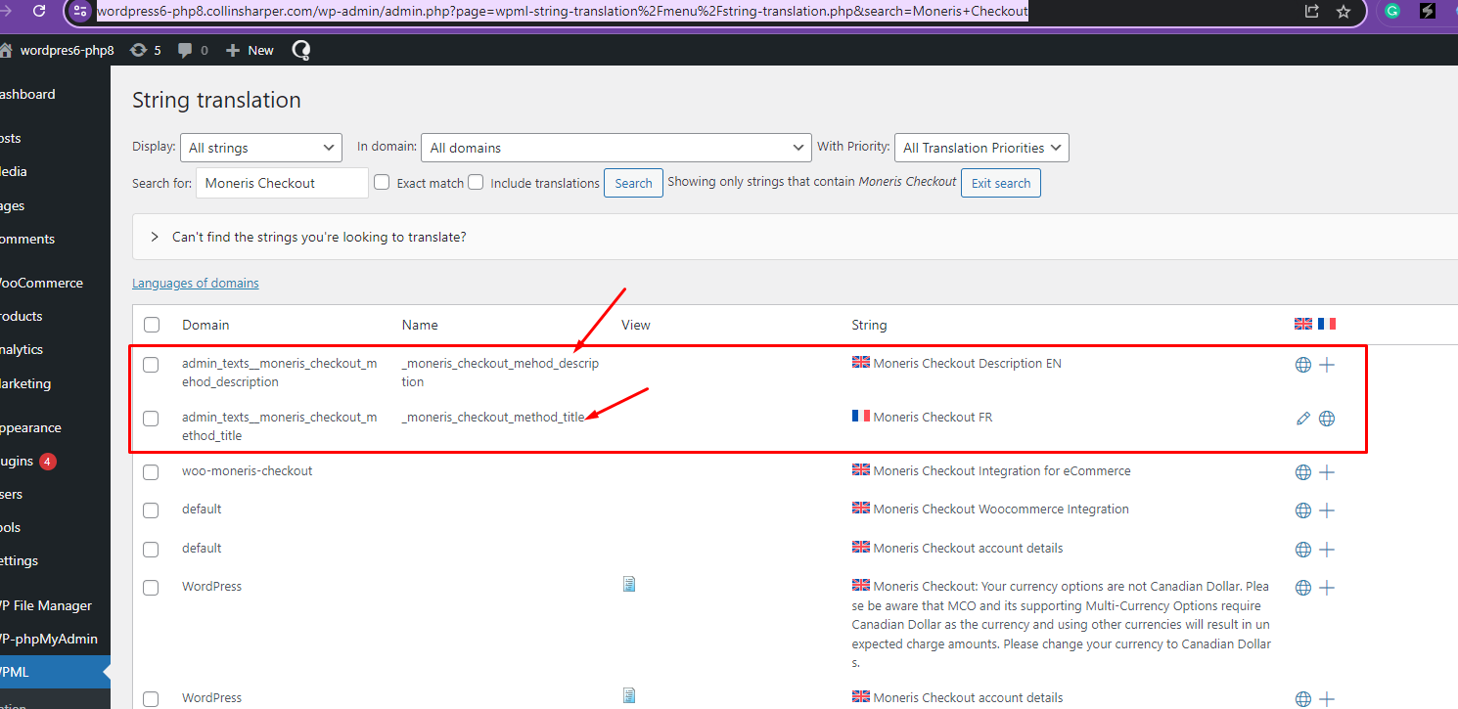The image size is (1458, 709).
Task: Open the Languages of domains link
Action: pos(196,283)
